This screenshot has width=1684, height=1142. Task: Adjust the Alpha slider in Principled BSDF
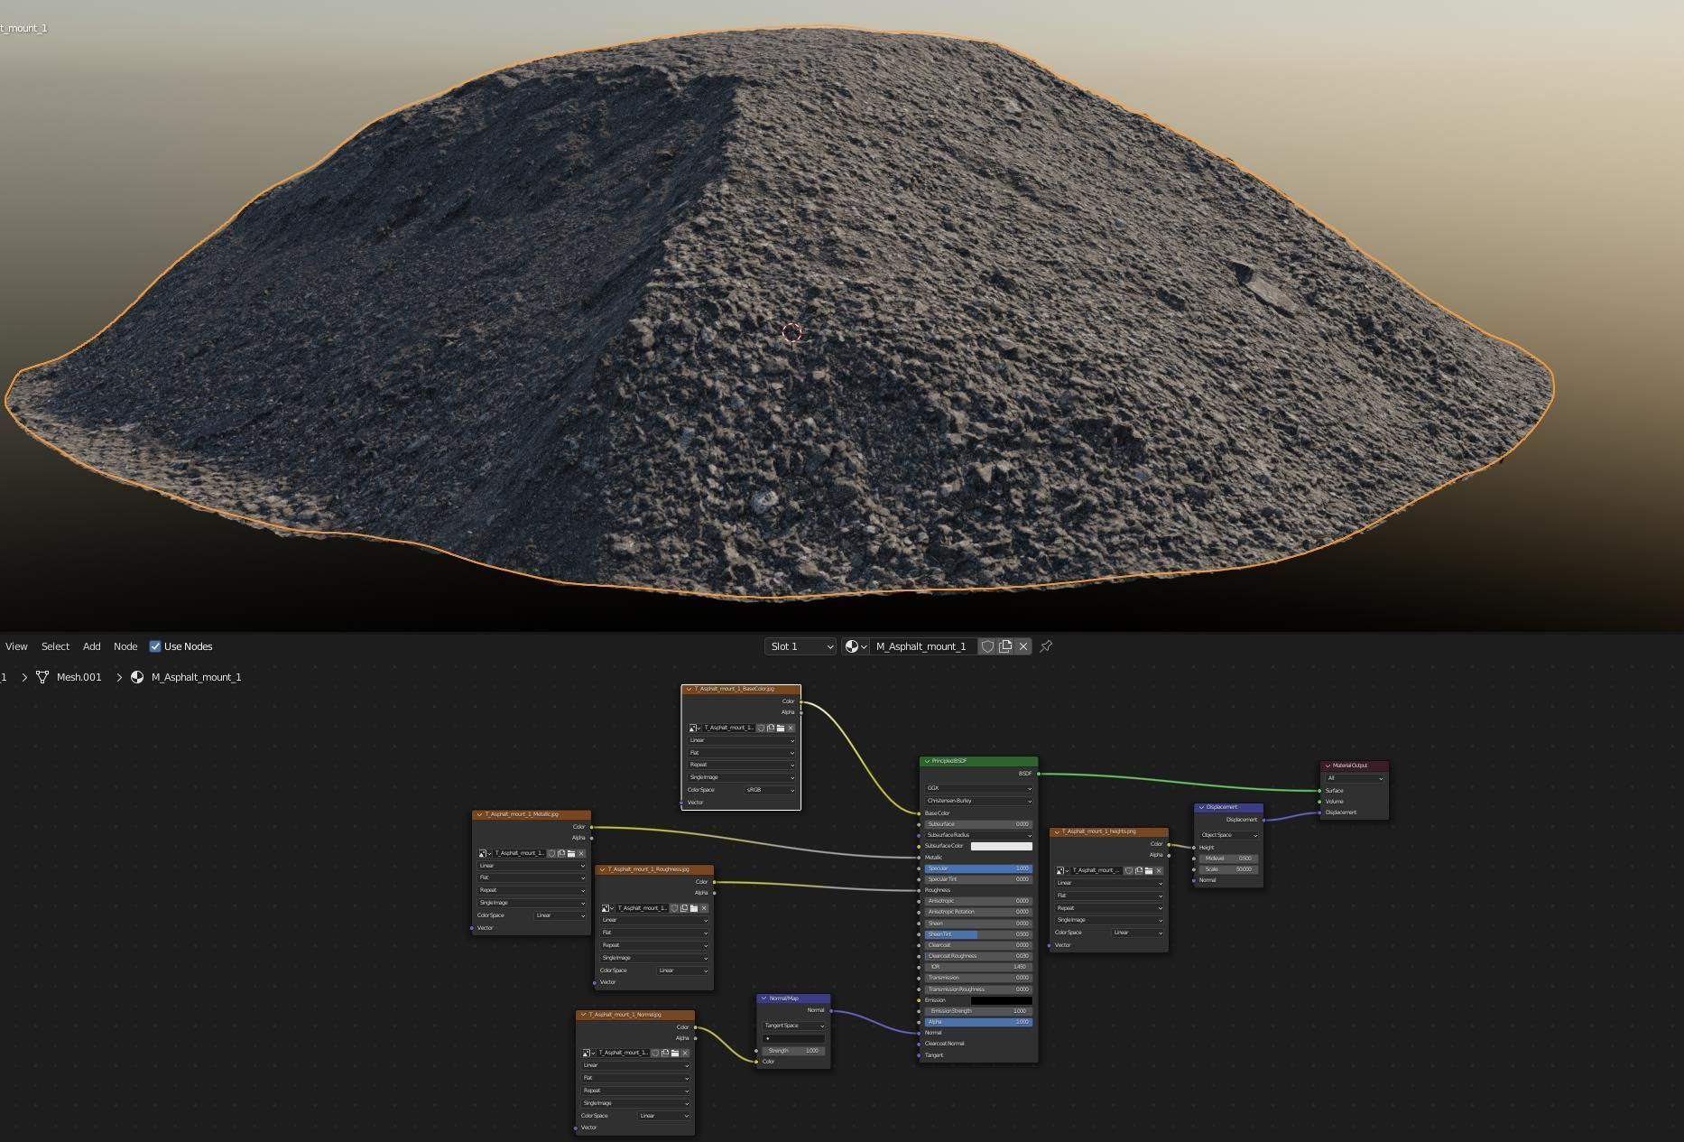tap(978, 1022)
